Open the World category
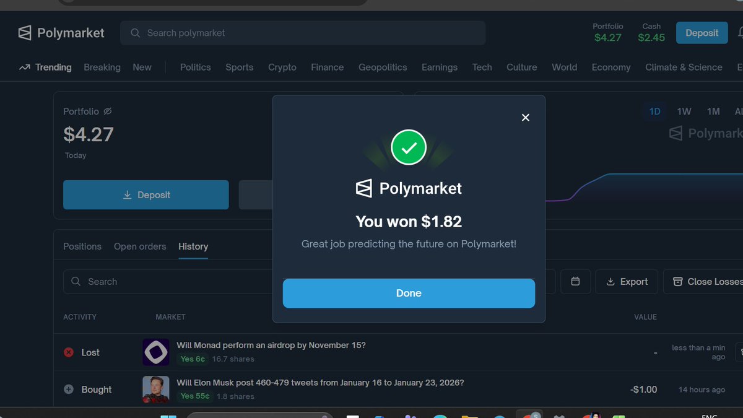743x418 pixels. pos(565,67)
